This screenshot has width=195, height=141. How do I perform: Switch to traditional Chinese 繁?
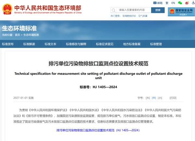click(167, 3)
